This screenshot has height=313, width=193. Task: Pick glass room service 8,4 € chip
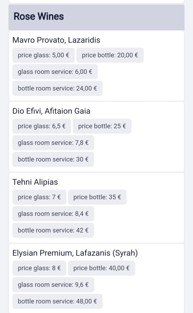53,214
